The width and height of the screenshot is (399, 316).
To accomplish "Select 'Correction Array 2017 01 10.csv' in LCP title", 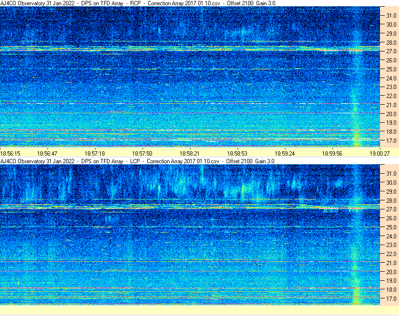I will pyautogui.click(x=183, y=161).
